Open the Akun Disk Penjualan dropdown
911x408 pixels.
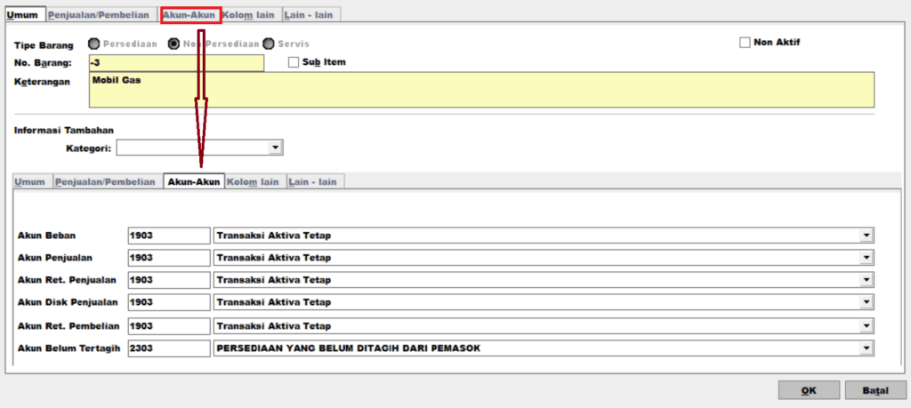pos(867,303)
